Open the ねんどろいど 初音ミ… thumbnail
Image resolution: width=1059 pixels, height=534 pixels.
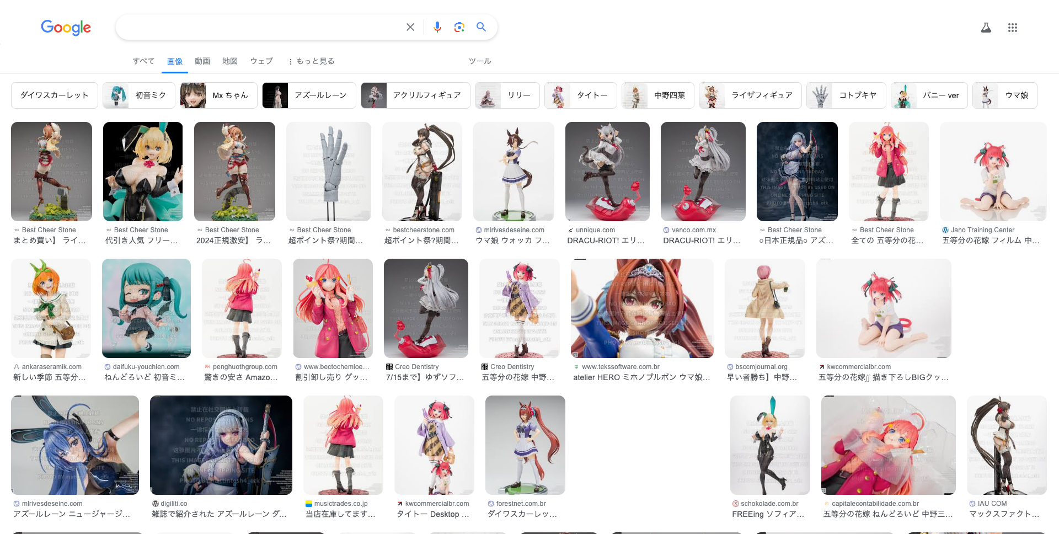146,308
